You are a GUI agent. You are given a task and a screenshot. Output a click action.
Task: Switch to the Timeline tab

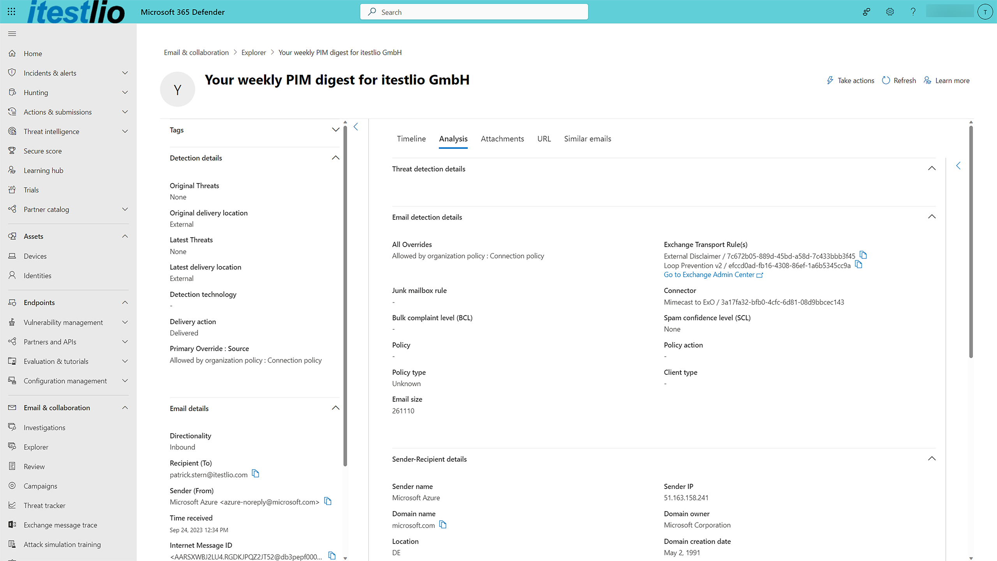[411, 139]
